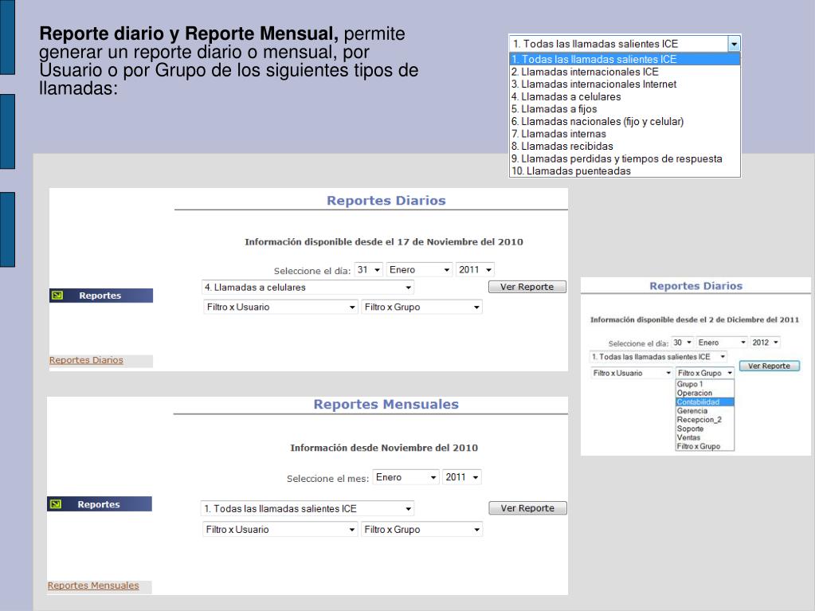Screen dimensions: 815x611
Task: Click Ver Reporte in Reportes Diarios
Action: click(527, 286)
